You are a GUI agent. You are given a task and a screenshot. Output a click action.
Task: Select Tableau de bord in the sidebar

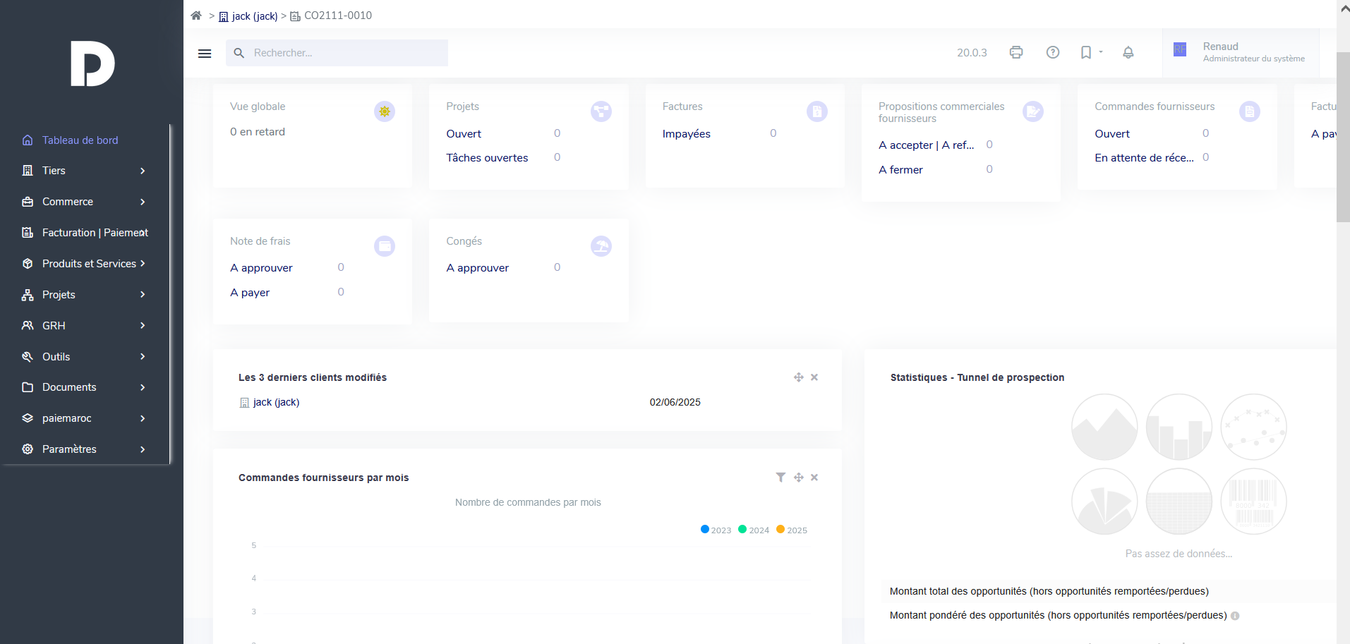(x=80, y=140)
